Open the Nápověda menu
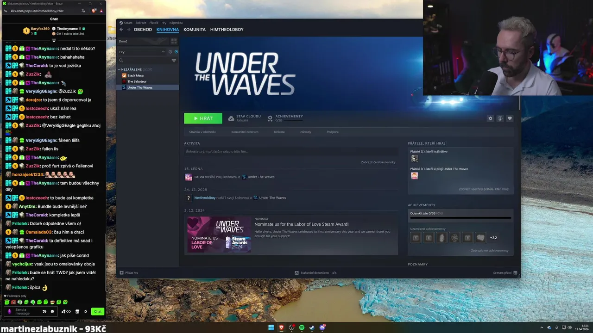The height and width of the screenshot is (333, 593). (176, 23)
